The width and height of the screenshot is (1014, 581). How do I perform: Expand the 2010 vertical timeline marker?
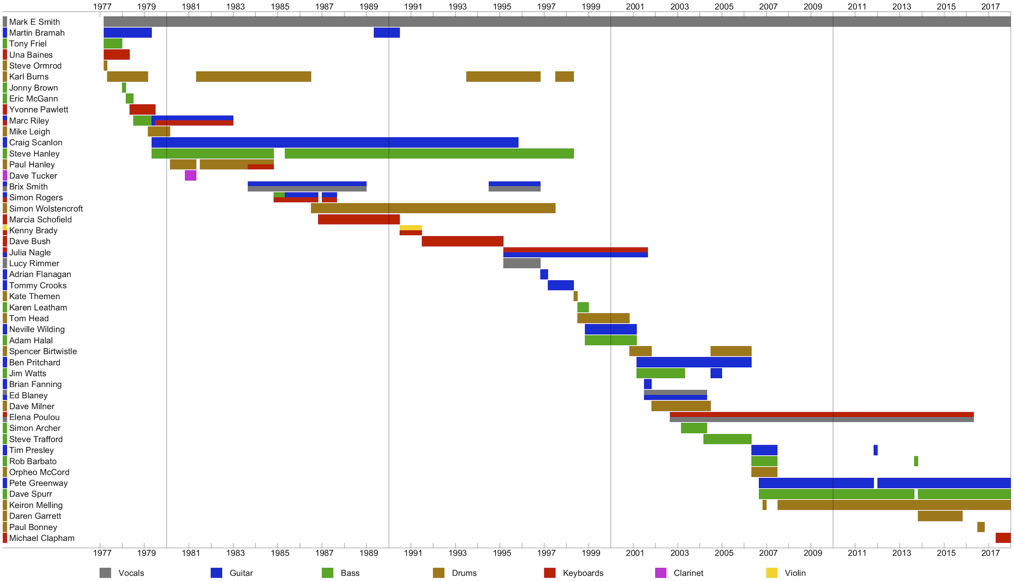tap(834, 278)
